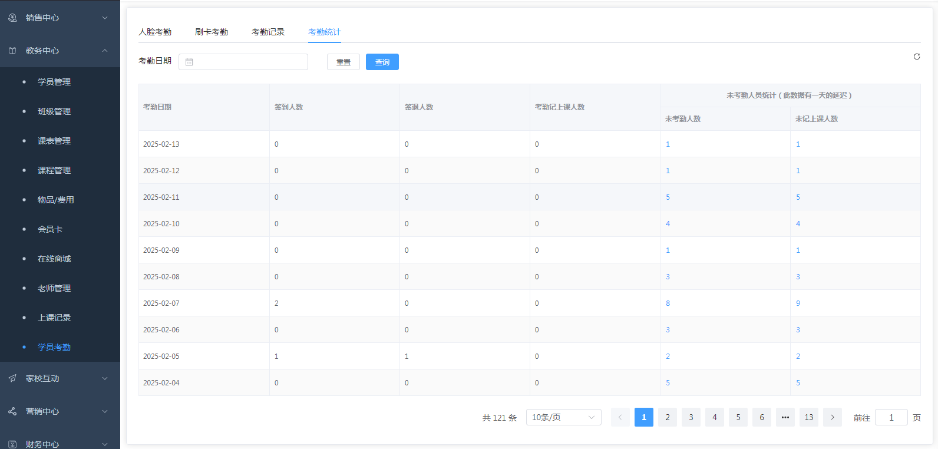Switch to 考勤记录 tab
This screenshot has width=938, height=449.
point(268,32)
